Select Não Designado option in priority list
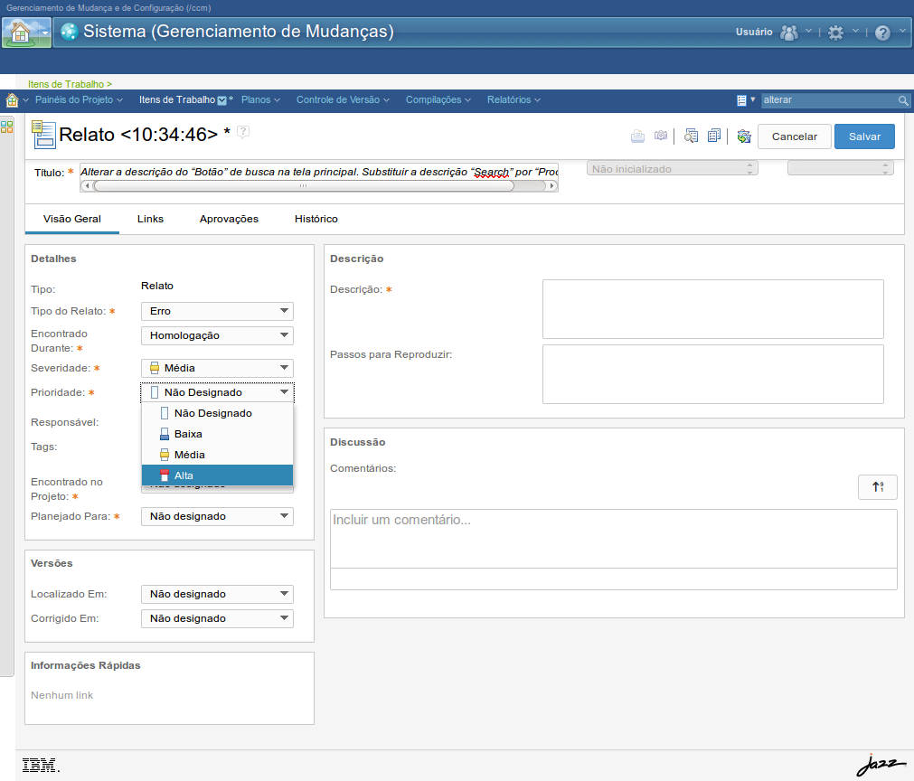The width and height of the screenshot is (914, 781). pyautogui.click(x=217, y=413)
